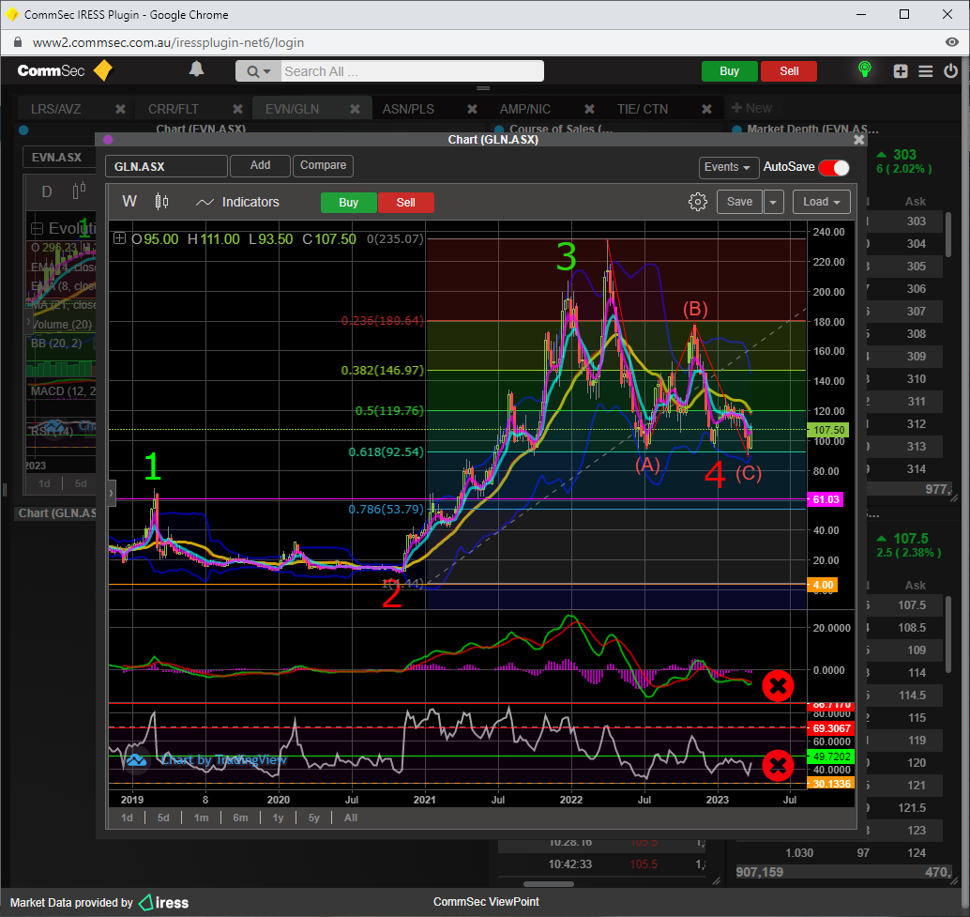This screenshot has height=917, width=970.
Task: Change the D interval in the EVN chart
Action: [x=47, y=191]
